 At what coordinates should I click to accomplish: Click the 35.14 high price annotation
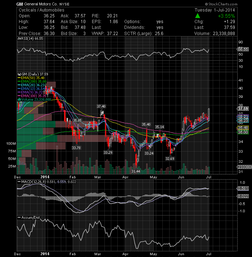pos(159,127)
